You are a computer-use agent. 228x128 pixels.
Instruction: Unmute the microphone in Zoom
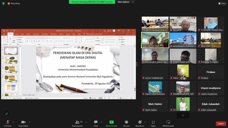coord(8,123)
